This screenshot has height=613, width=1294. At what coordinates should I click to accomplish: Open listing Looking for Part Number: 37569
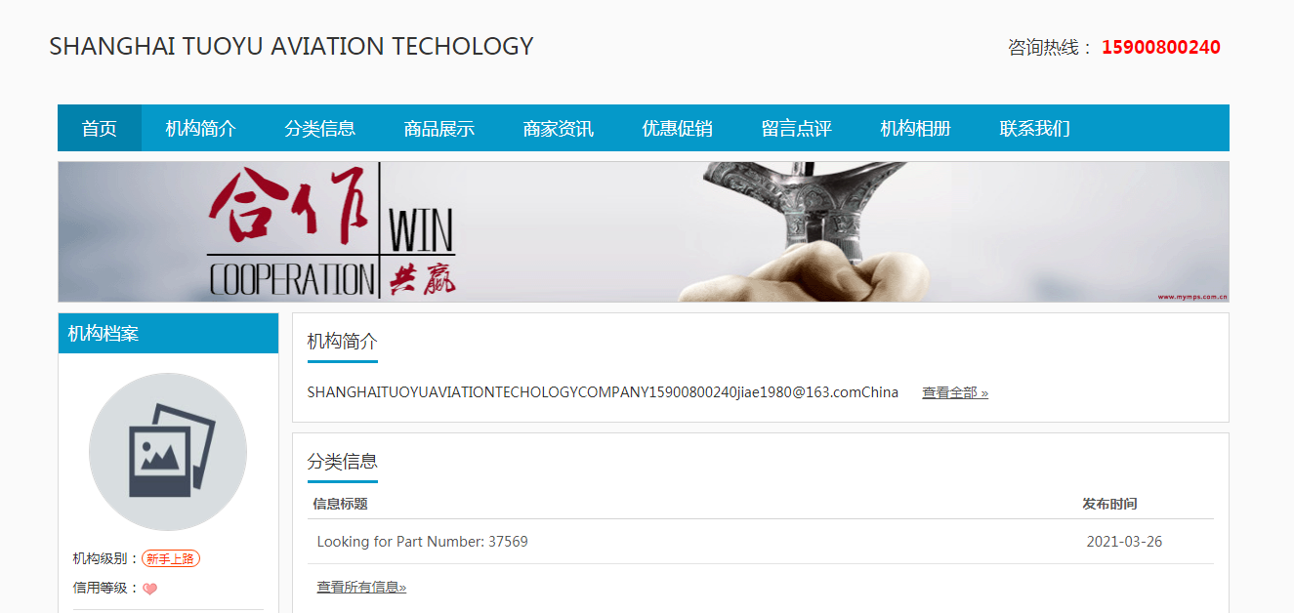click(x=423, y=542)
